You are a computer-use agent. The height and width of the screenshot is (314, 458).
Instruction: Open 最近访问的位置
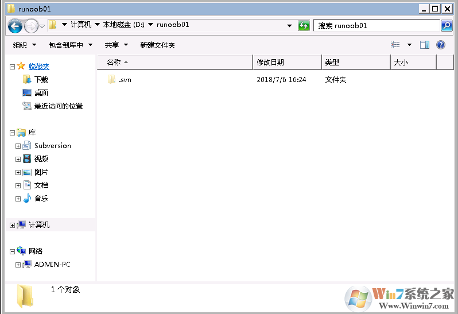(59, 106)
